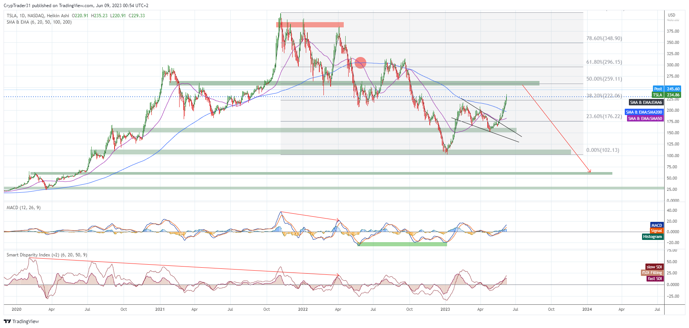Click the 2020 label on time axis
Screen dimensions: 689x328
[x=17, y=309]
